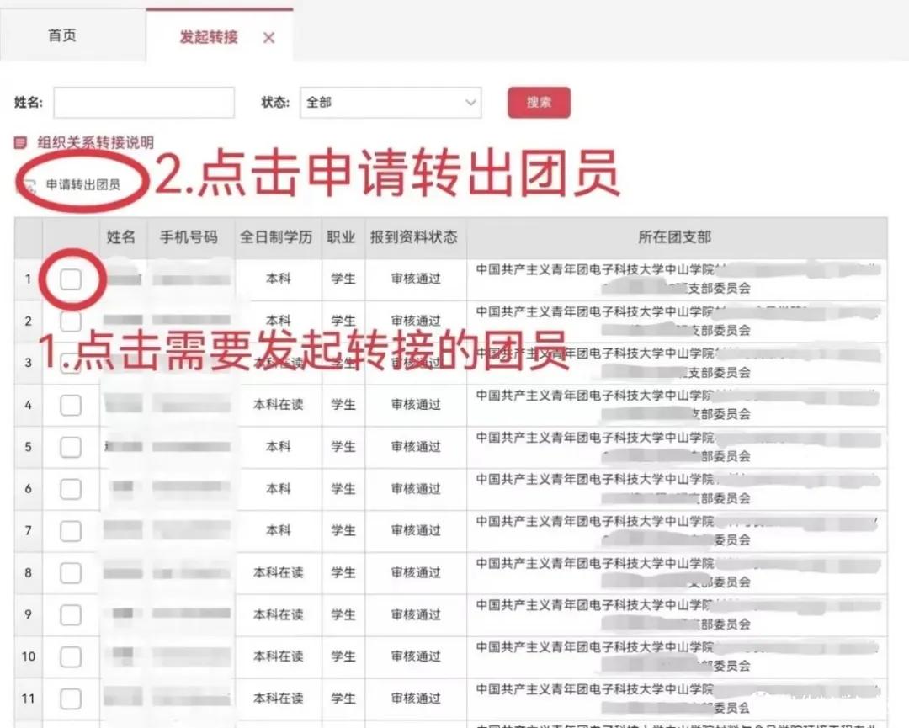
Task: Click the 手机号码 column header
Action: pyautogui.click(x=190, y=237)
